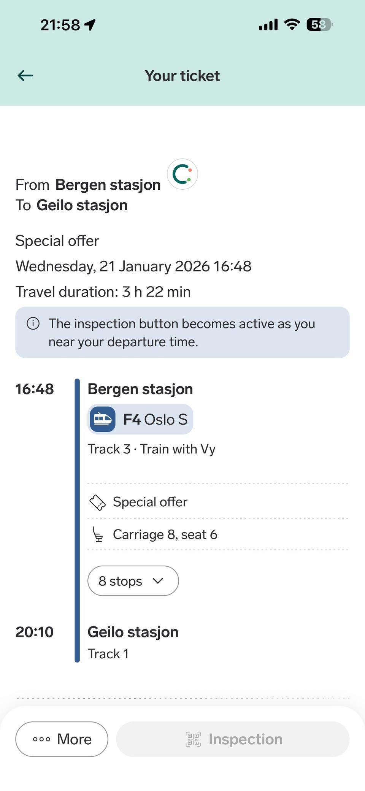The height and width of the screenshot is (791, 365).
Task: Tap the back arrow icon
Action: pos(25,76)
